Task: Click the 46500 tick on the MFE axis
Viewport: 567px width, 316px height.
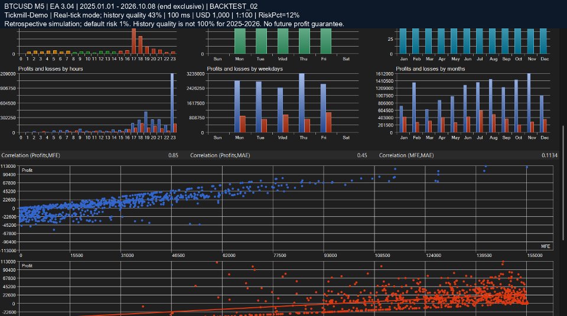Action: 178,255
